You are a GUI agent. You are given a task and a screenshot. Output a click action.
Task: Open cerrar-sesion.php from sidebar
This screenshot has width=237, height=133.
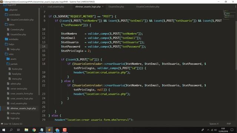(x=19, y=89)
